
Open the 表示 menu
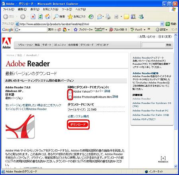[35, 9]
